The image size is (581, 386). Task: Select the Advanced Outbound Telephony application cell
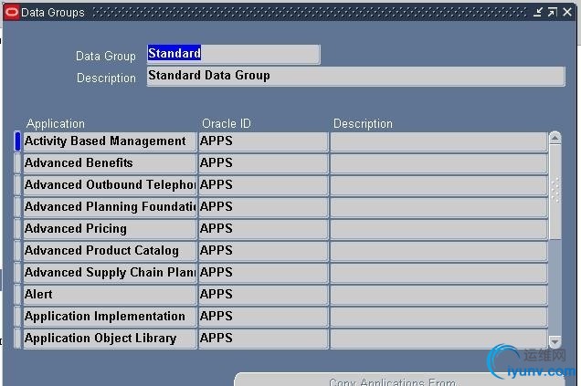click(x=110, y=185)
